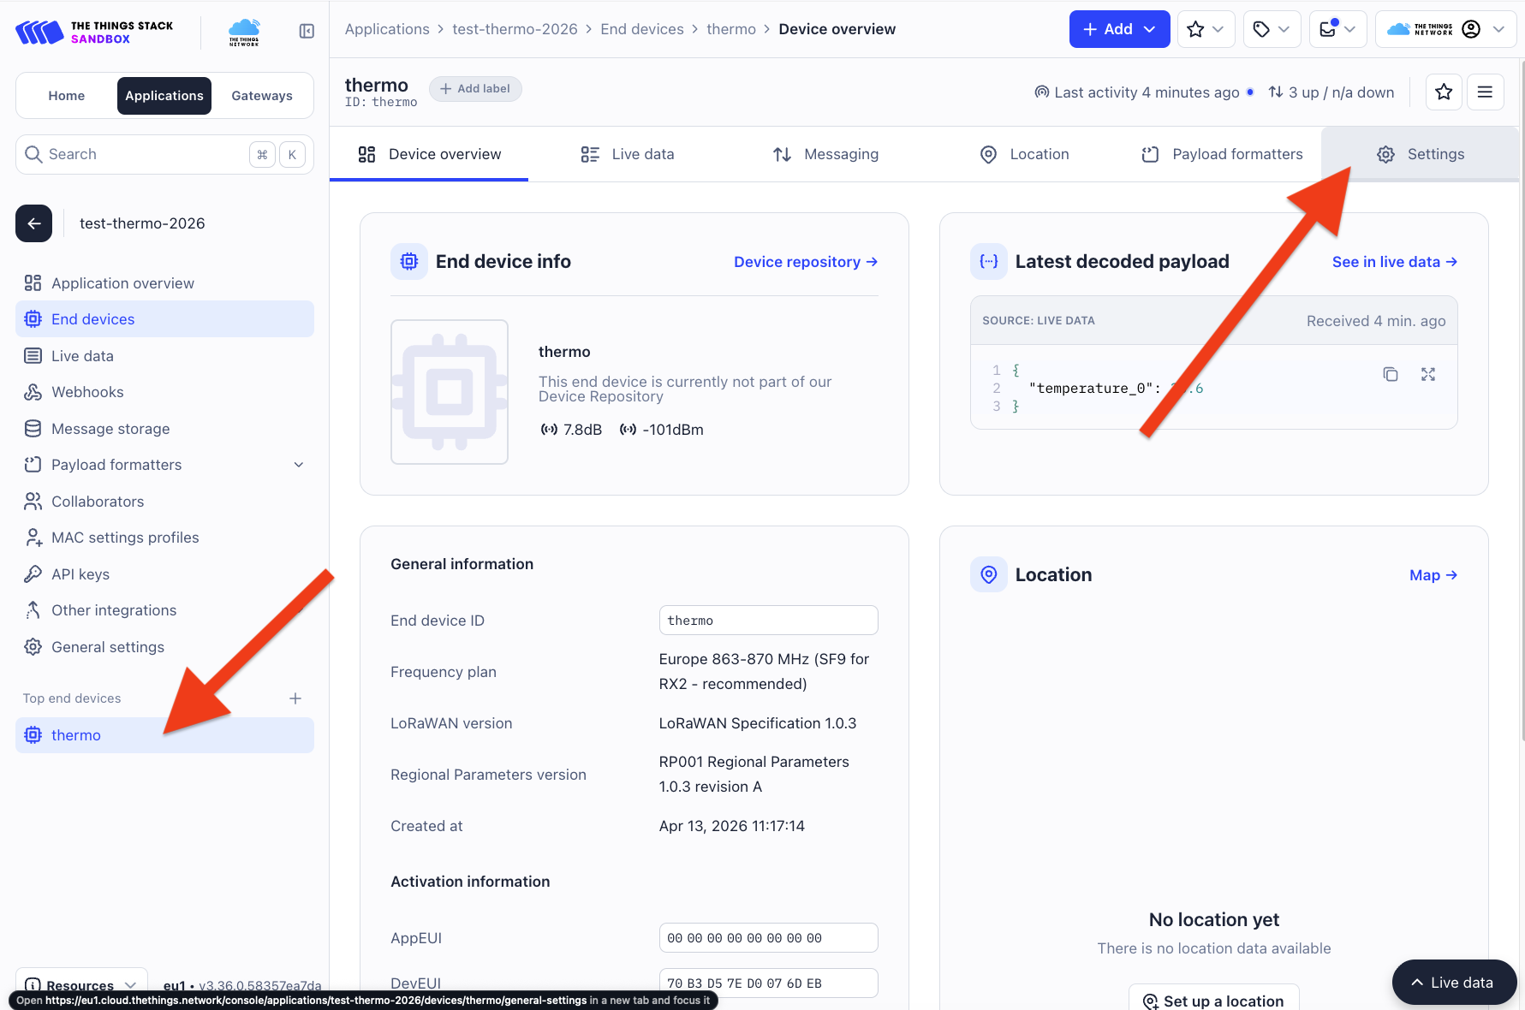Image resolution: width=1525 pixels, height=1010 pixels.
Task: Select Webhooks in the sidebar
Action: pyautogui.click(x=87, y=392)
